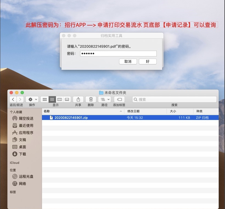Open 下载 in sidebar
Image resolution: width=225 pixels, height=209 pixels.
22,154
